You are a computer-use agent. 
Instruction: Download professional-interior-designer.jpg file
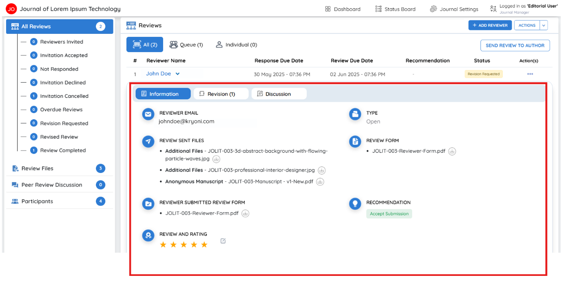coord(322,170)
